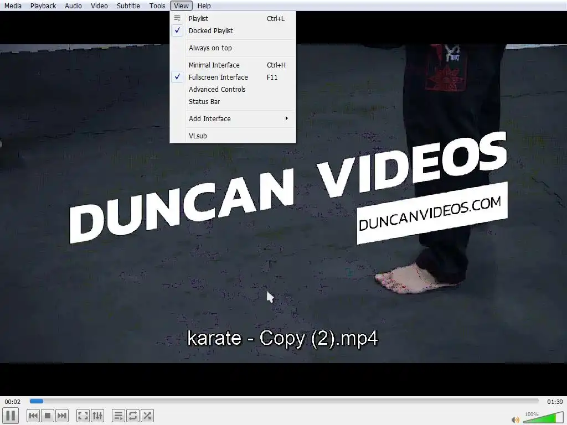The image size is (567, 425).
Task: Skip to previous media item
Action: [33, 416]
